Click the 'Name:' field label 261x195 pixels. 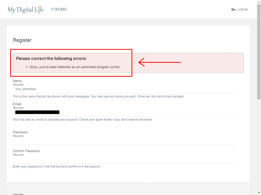point(17,81)
